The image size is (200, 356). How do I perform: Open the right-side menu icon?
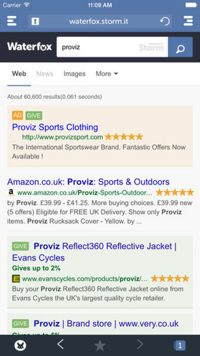click(188, 21)
